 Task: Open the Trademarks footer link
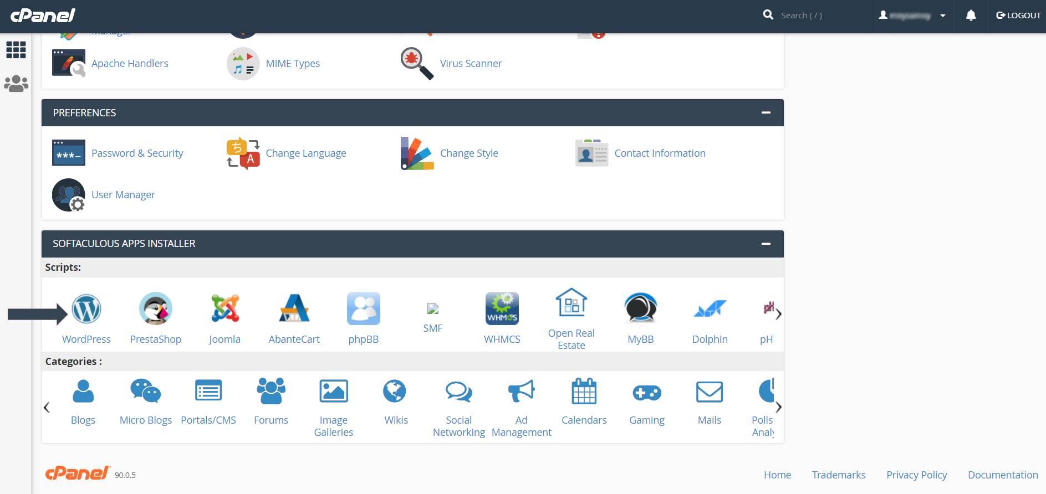click(x=839, y=475)
